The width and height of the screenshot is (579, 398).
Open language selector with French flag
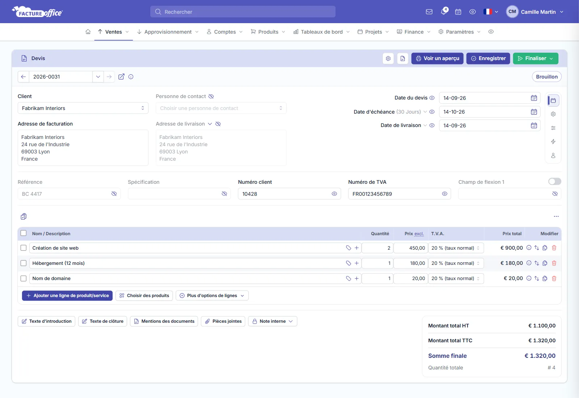(491, 12)
